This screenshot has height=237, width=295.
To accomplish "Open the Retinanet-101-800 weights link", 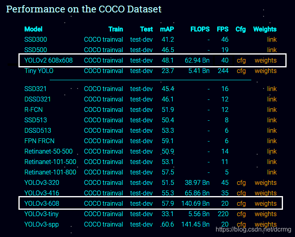I will point(272,172).
